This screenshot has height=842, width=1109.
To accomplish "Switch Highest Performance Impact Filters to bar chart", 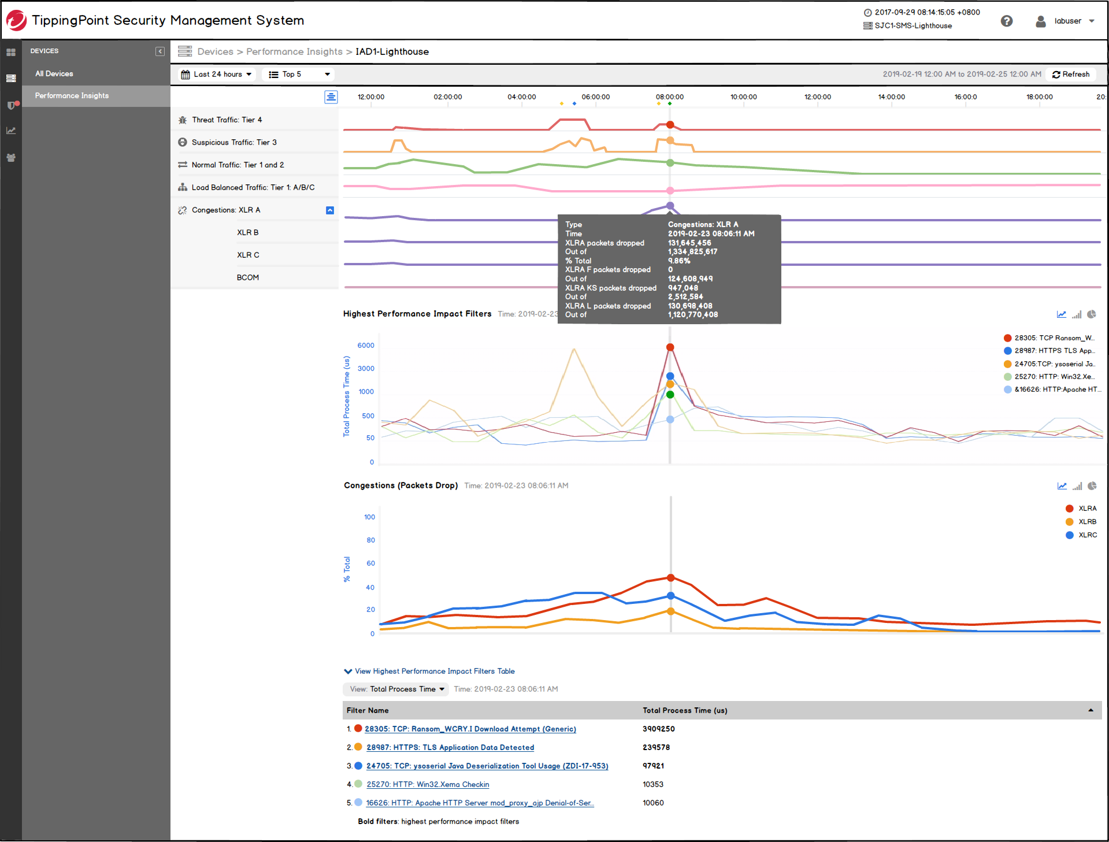I will point(1077,314).
